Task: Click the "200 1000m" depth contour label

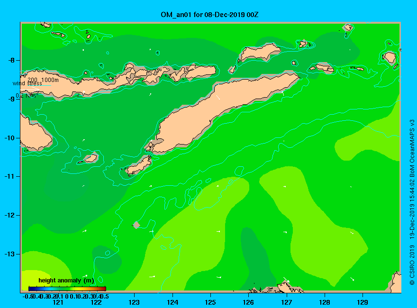Action: point(43,80)
